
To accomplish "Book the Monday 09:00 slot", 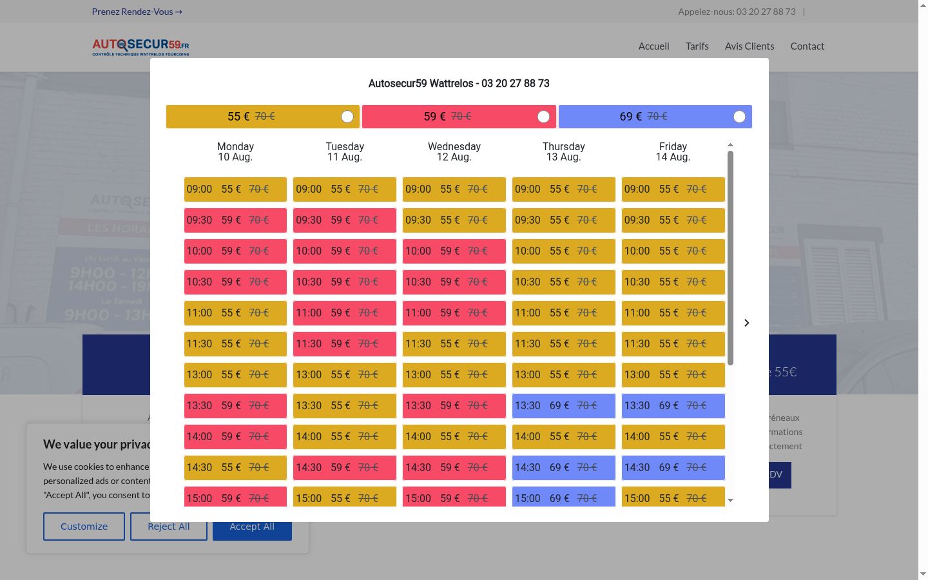I will [x=235, y=189].
